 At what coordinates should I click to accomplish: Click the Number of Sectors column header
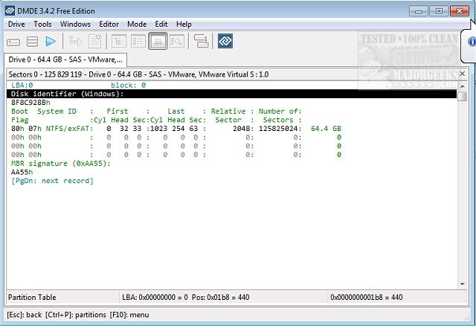tap(278, 116)
